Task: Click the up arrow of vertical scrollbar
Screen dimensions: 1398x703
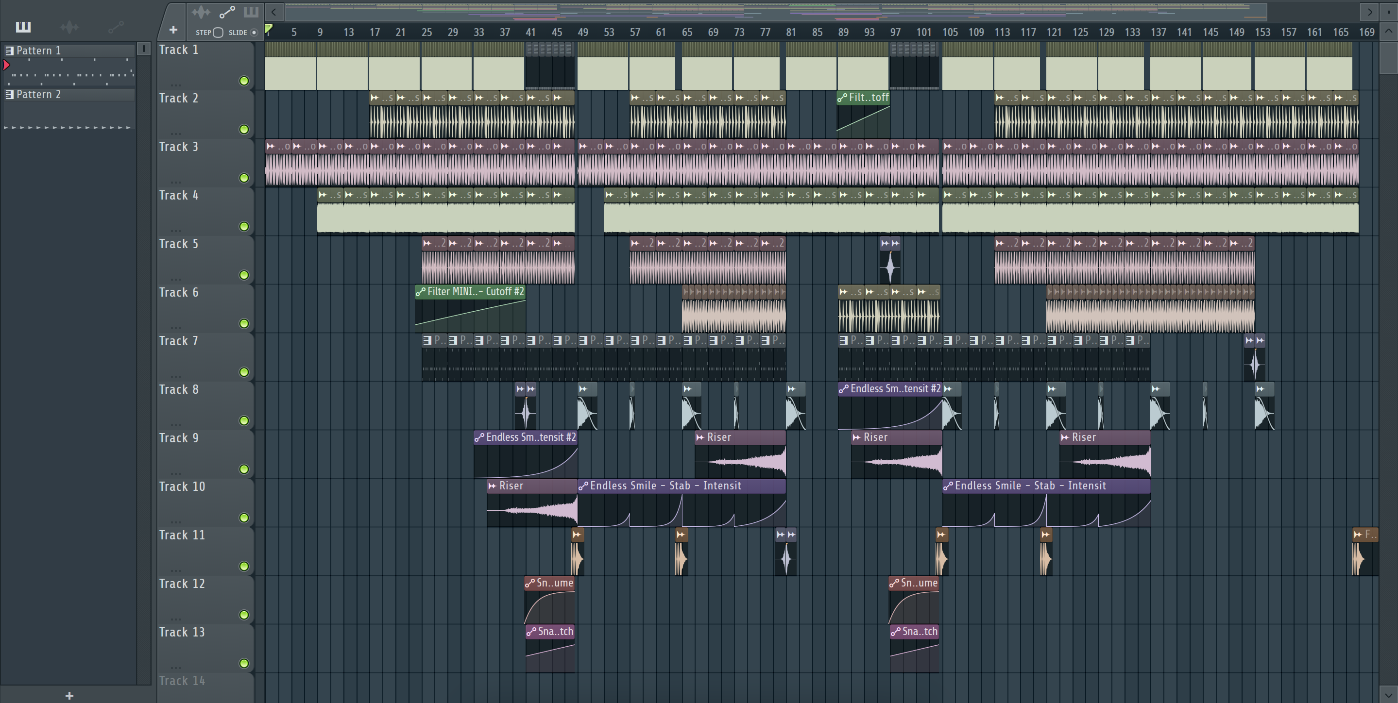Action: click(x=1388, y=31)
